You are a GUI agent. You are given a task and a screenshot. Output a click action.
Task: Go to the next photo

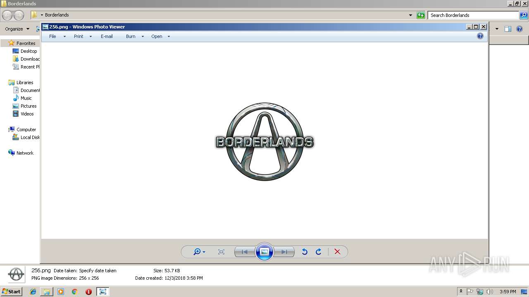pyautogui.click(x=284, y=252)
